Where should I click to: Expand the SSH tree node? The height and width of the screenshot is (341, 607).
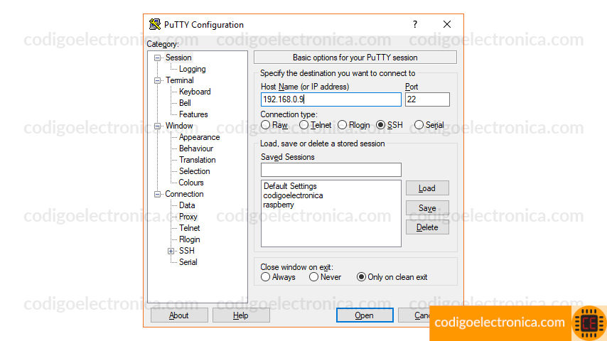[171, 251]
